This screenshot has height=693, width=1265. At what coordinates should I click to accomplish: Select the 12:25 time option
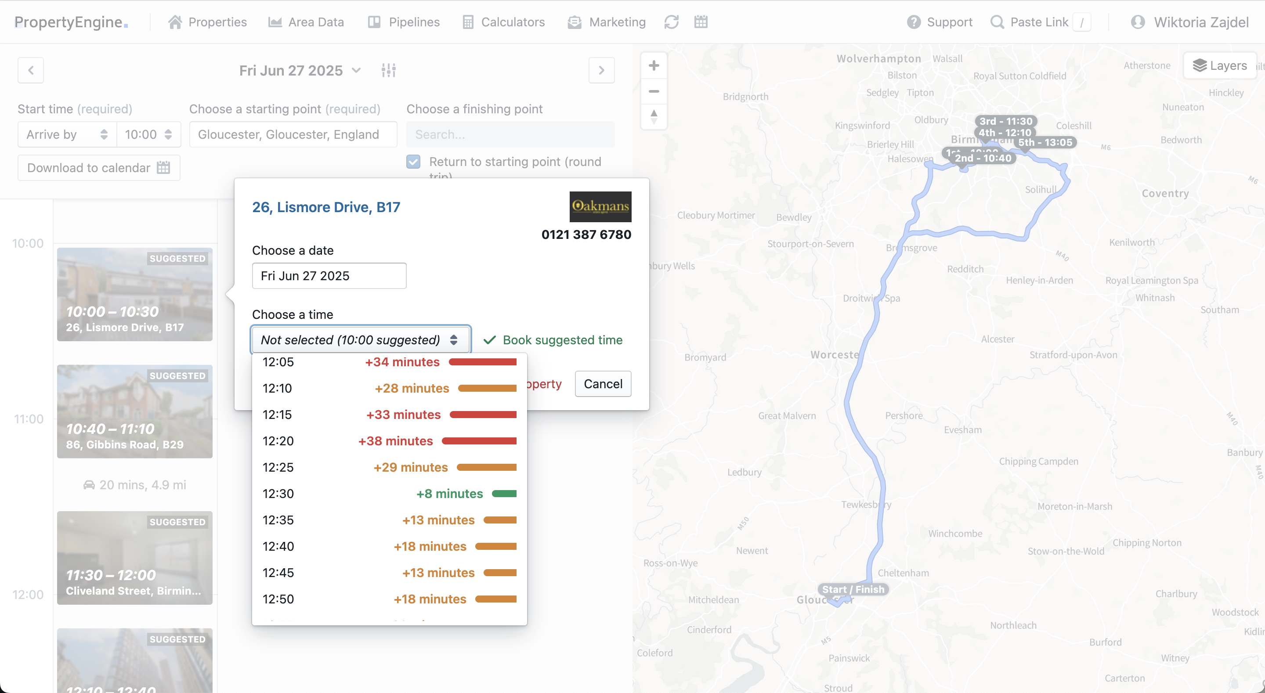point(389,467)
